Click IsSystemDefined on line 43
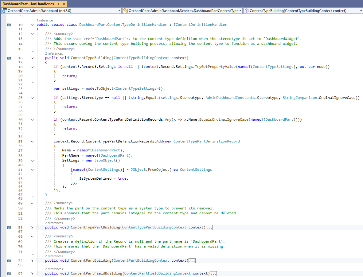Image resolution: width=363 pixels, height=277 pixels. coord(96,178)
